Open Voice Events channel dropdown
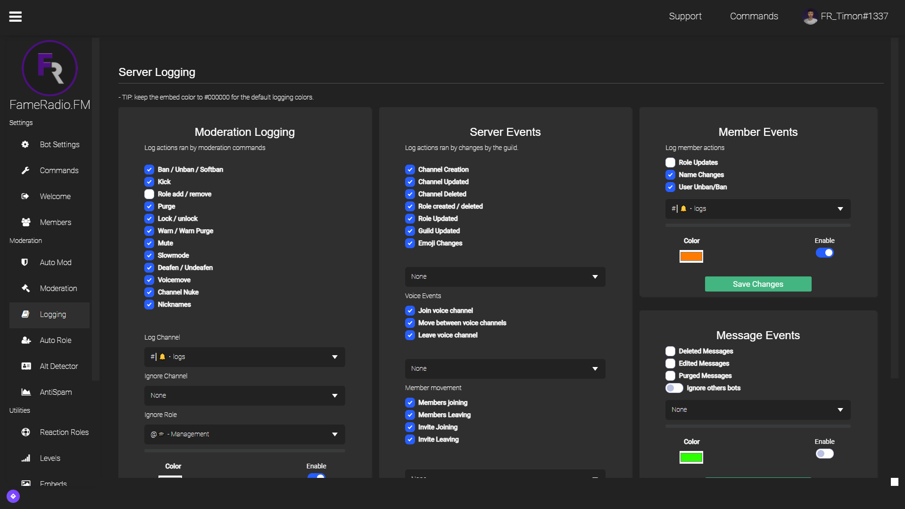Image resolution: width=905 pixels, height=509 pixels. tap(505, 369)
